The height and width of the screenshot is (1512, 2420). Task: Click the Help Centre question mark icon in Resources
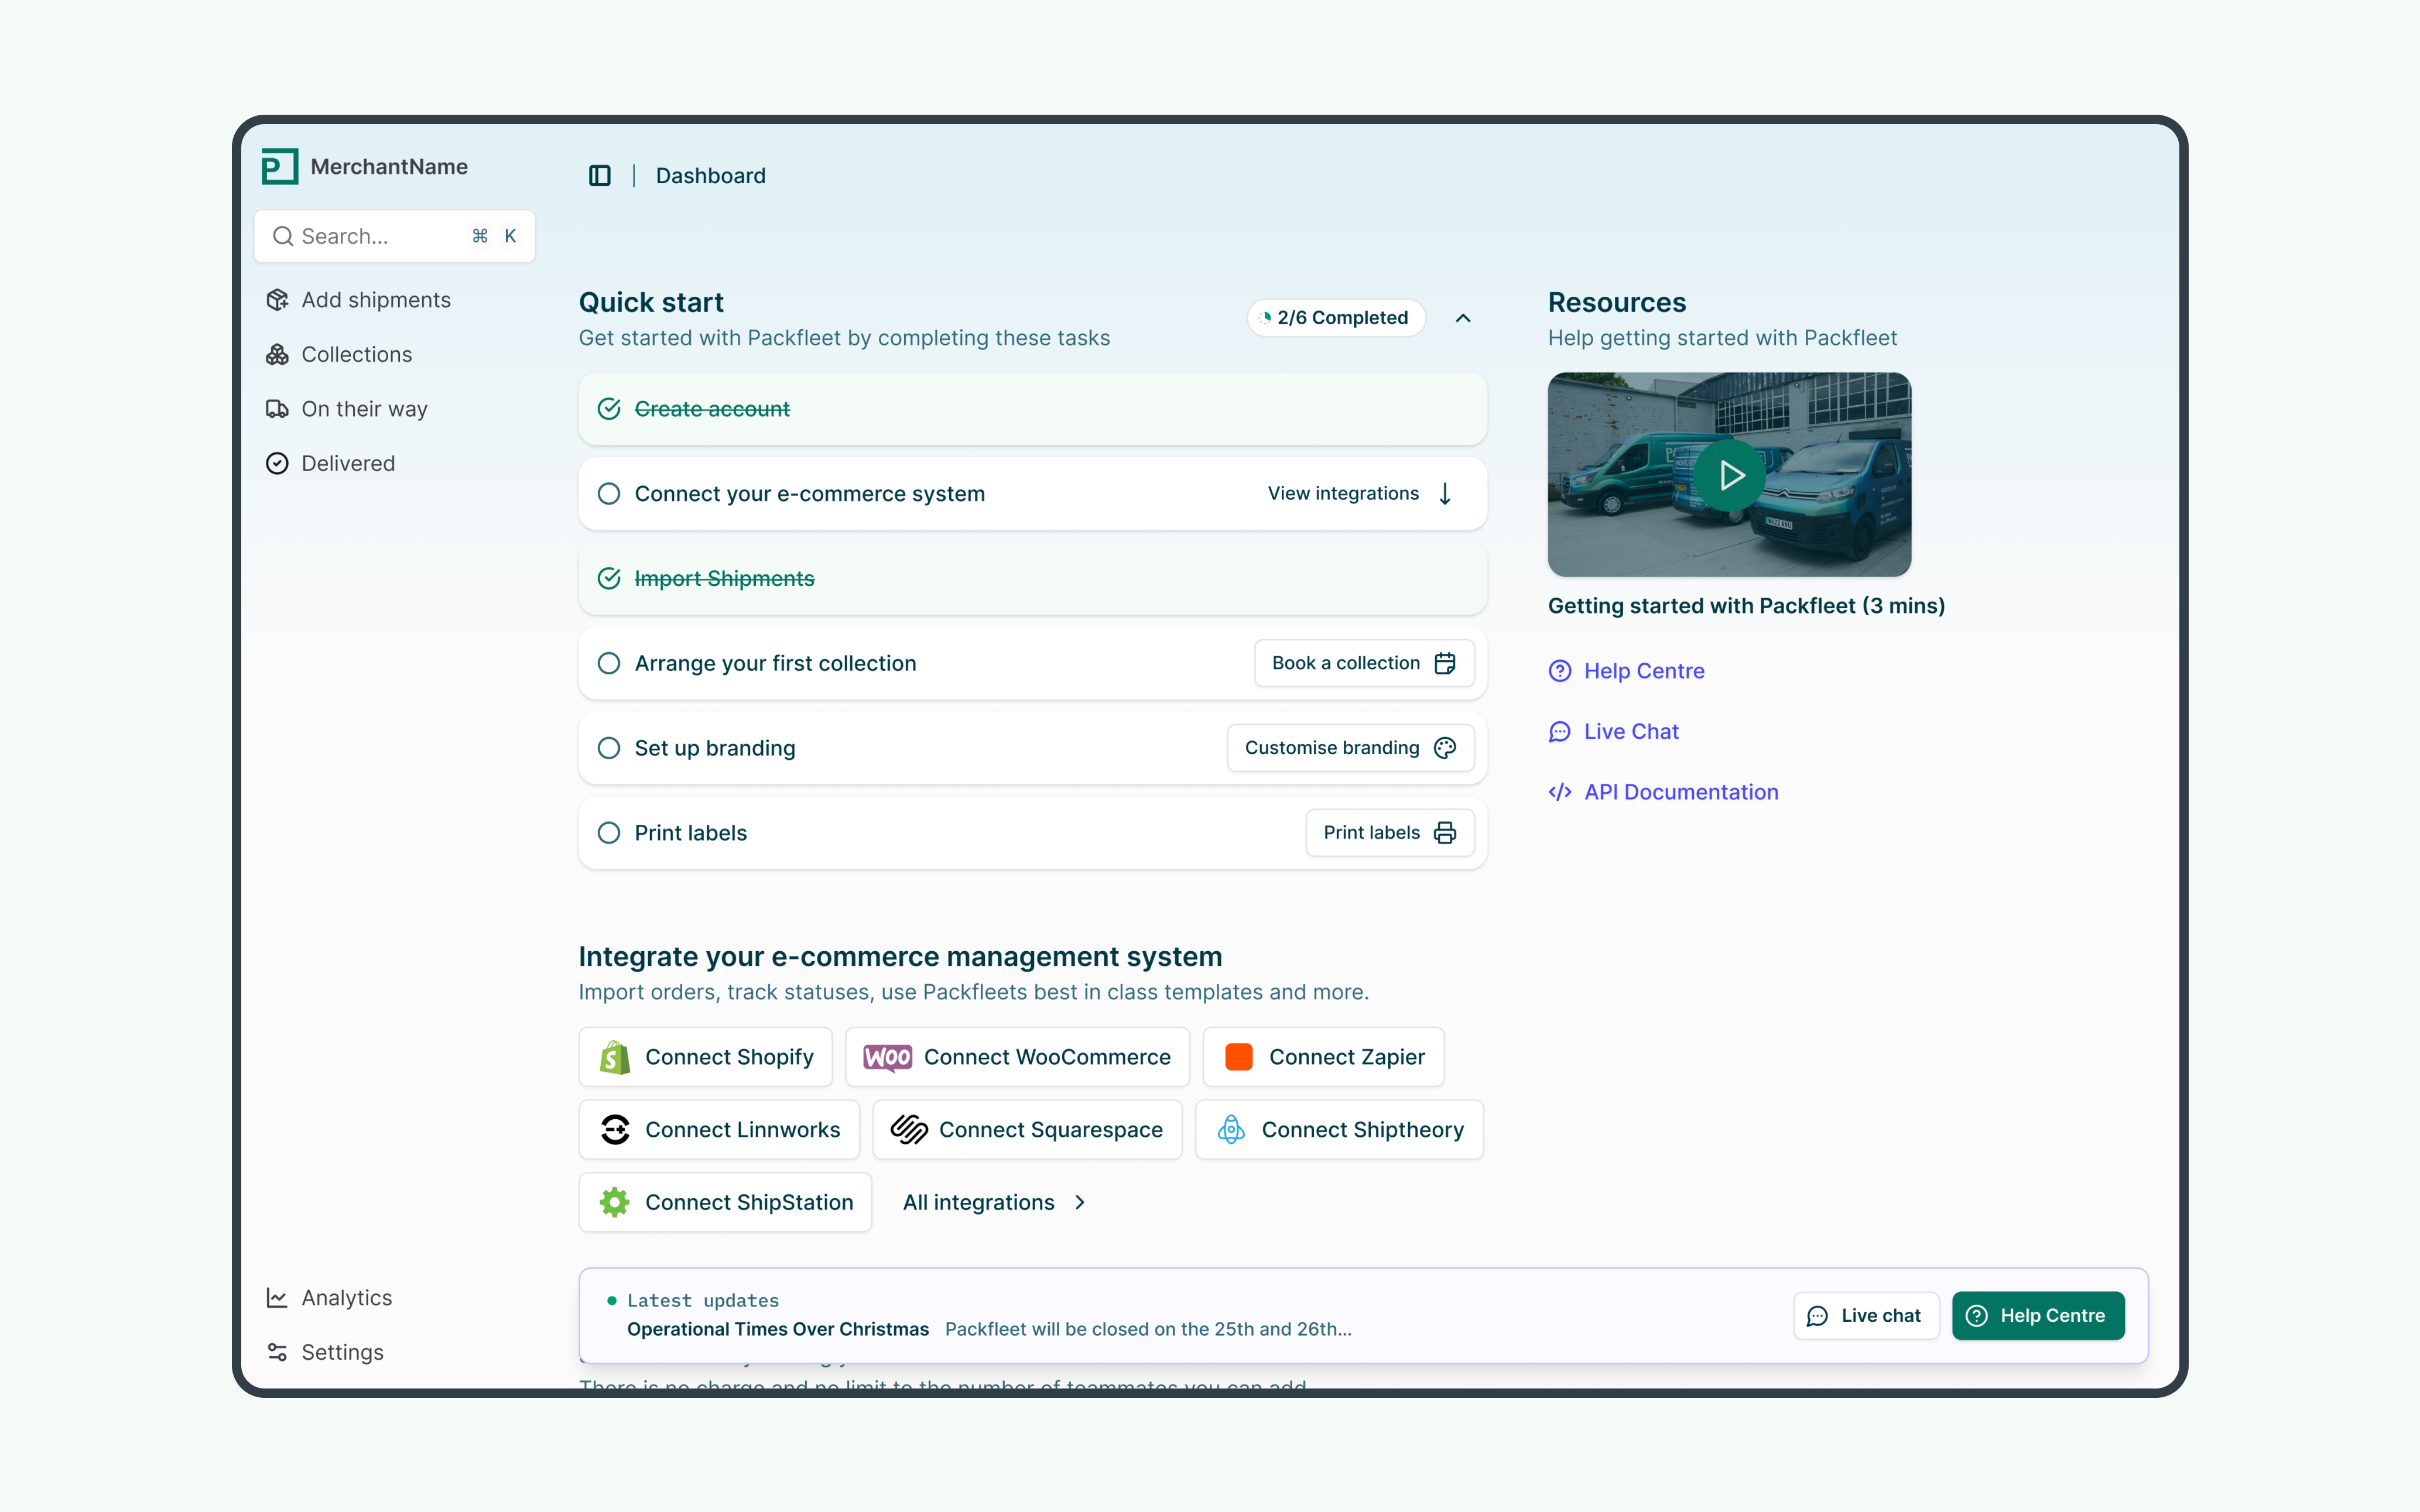[1559, 671]
